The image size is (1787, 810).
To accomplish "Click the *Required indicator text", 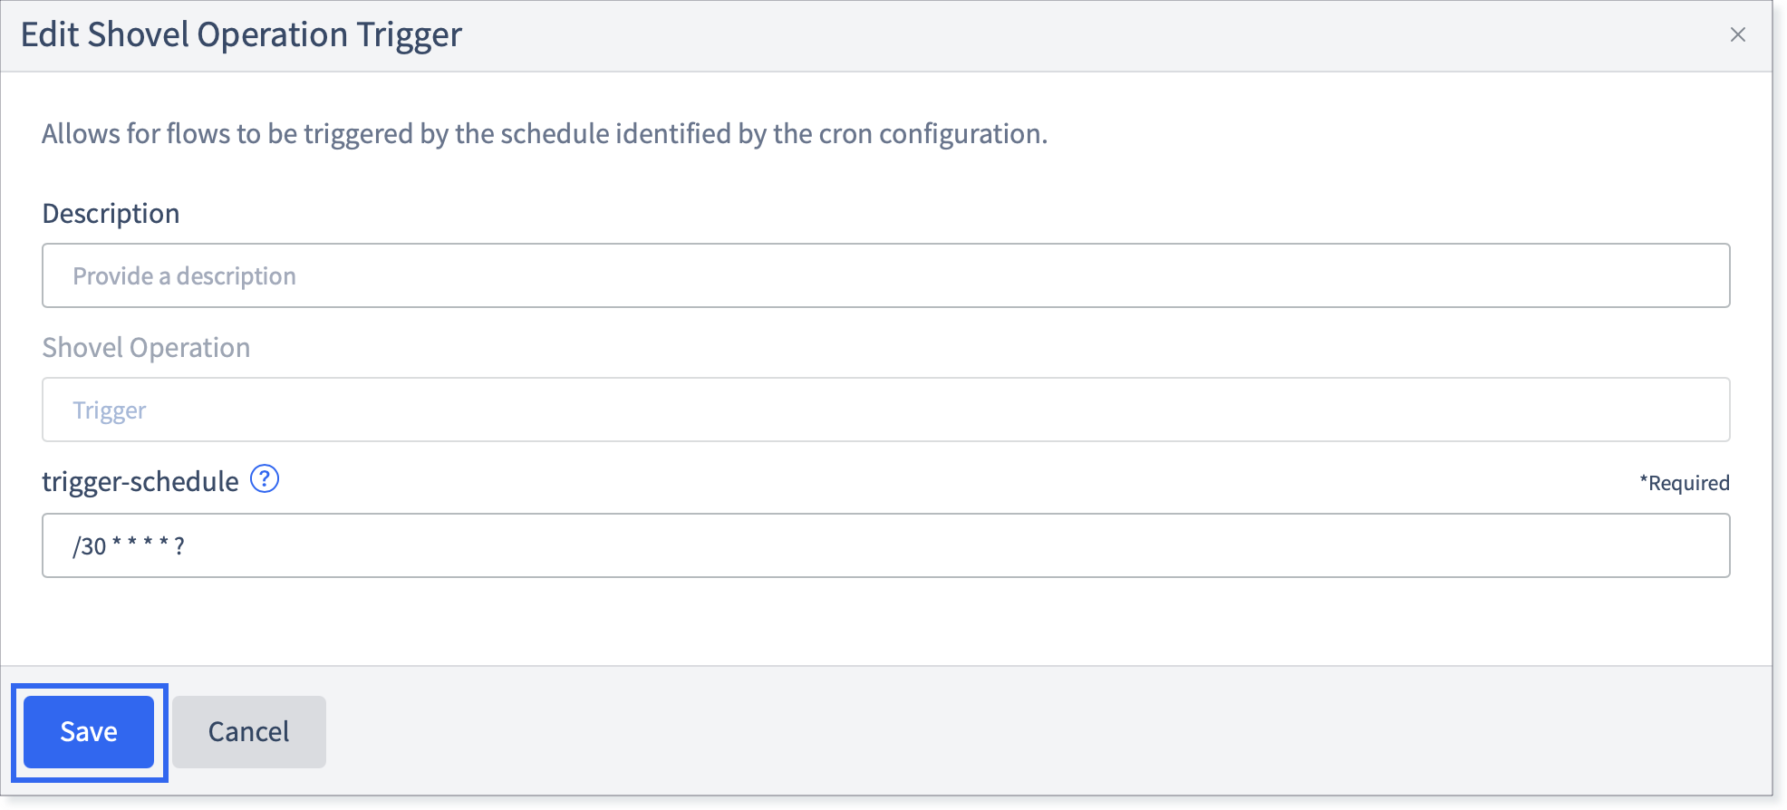I will coord(1685,483).
